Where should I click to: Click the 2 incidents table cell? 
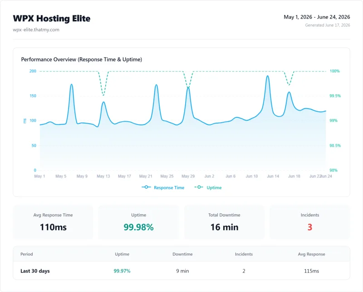pos(244,271)
